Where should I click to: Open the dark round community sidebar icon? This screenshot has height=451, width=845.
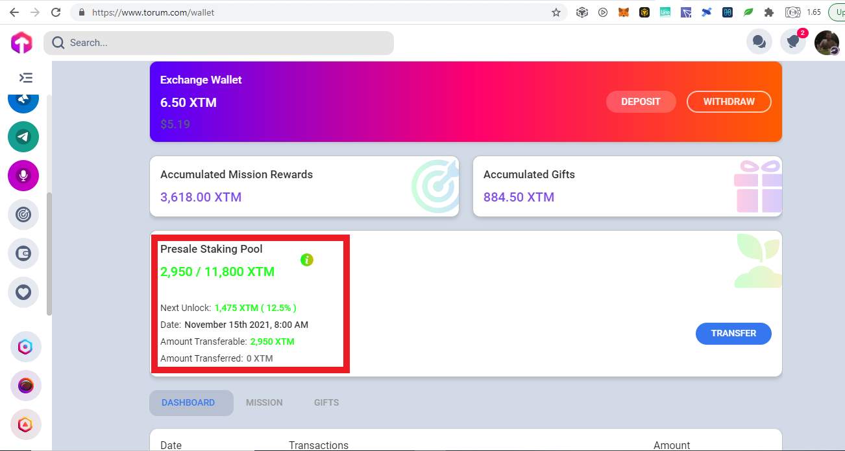(25, 386)
